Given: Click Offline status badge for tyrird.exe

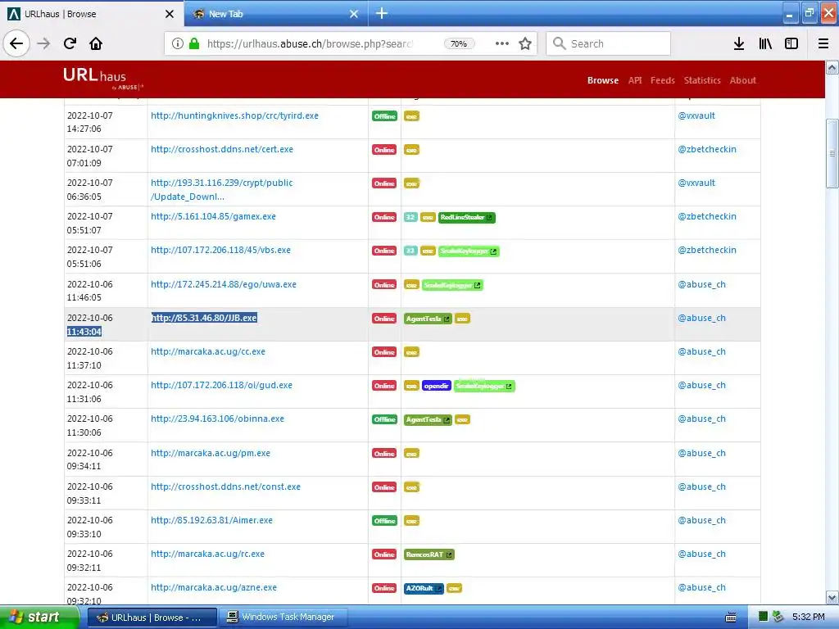Looking at the screenshot, I should pyautogui.click(x=385, y=116).
